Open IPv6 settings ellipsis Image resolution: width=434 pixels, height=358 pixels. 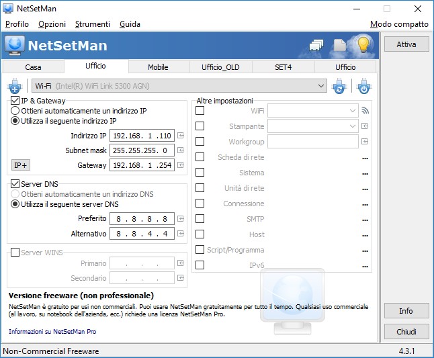[x=365, y=267]
